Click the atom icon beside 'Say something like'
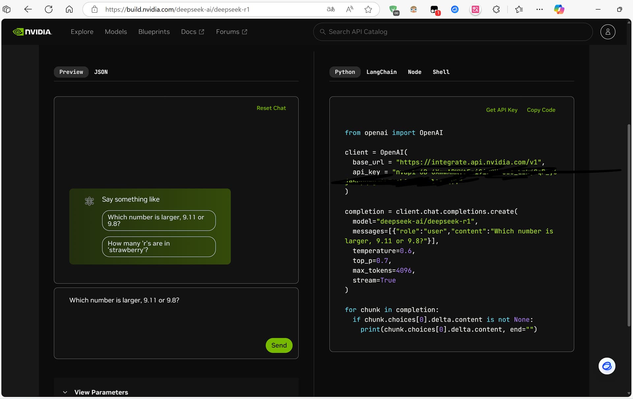 click(x=89, y=201)
